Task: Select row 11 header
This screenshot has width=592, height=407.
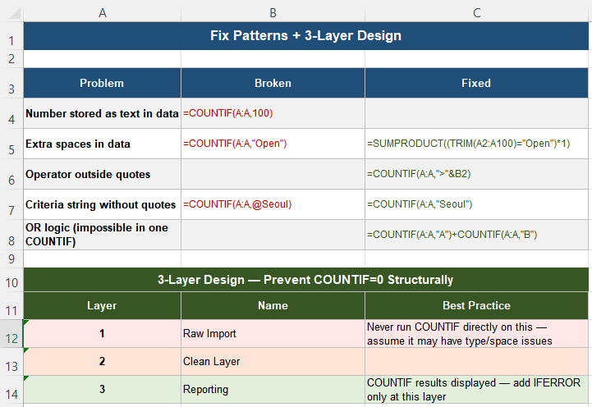Action: click(11, 305)
